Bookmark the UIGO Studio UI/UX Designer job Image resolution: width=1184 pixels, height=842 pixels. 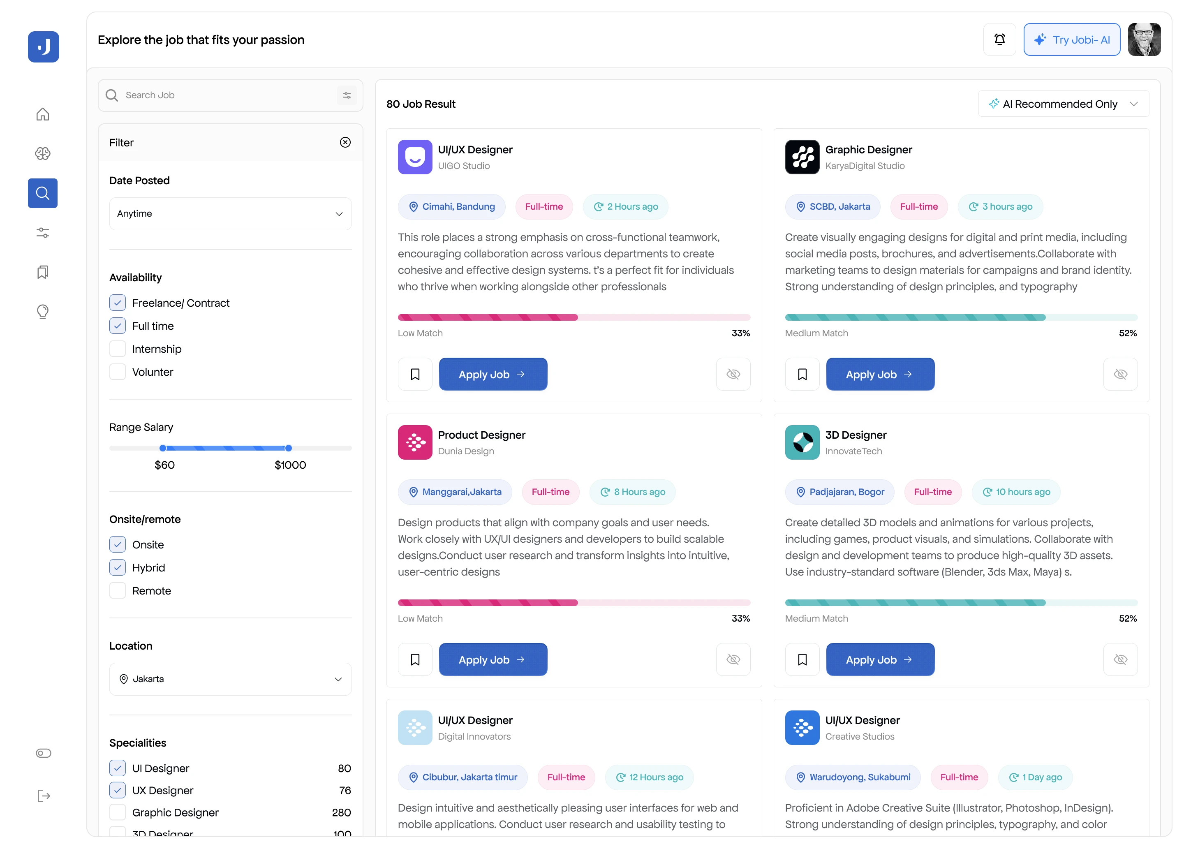pos(415,374)
